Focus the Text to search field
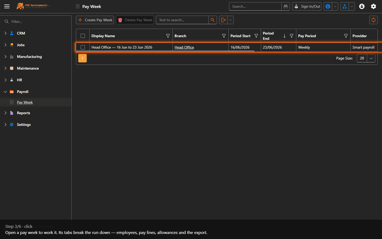 click(183, 20)
